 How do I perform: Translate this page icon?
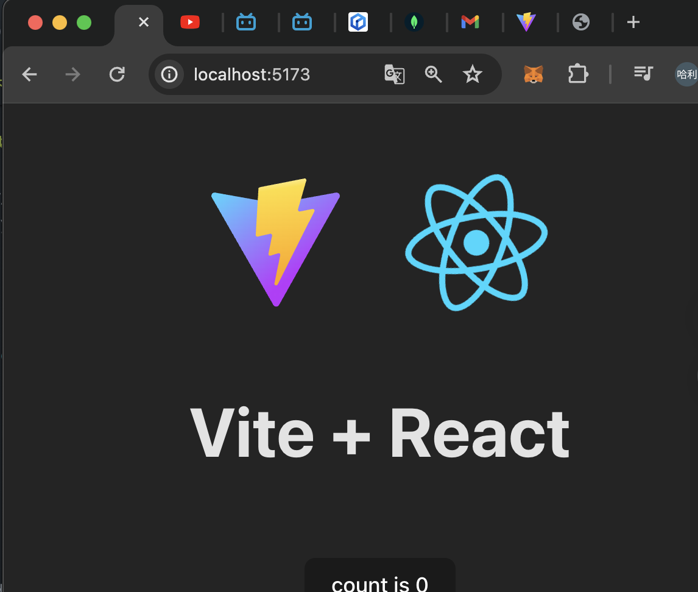tap(395, 74)
